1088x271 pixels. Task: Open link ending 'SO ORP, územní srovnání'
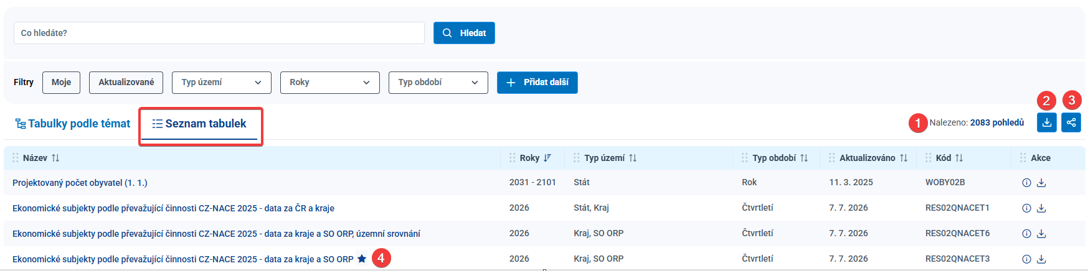tap(216, 234)
